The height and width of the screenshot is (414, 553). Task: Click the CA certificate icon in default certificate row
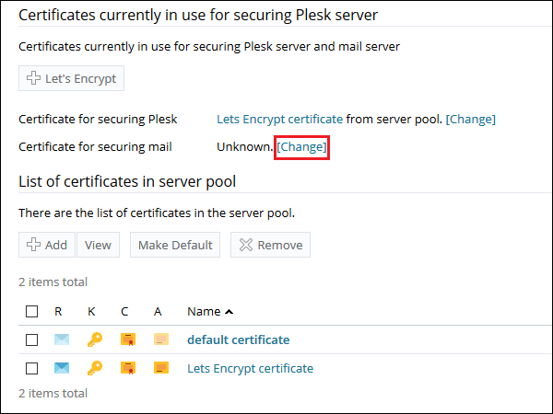coord(161,339)
